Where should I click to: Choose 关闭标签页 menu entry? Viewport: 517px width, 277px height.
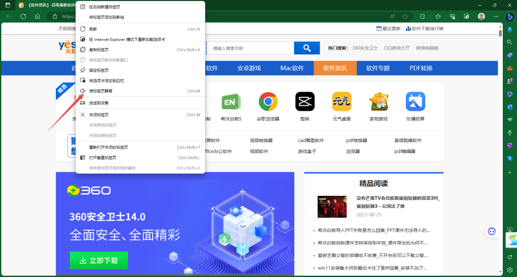140,115
